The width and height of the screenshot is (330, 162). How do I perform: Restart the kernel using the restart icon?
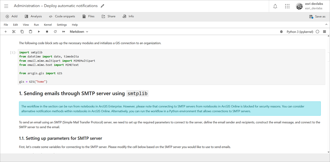click(55, 32)
